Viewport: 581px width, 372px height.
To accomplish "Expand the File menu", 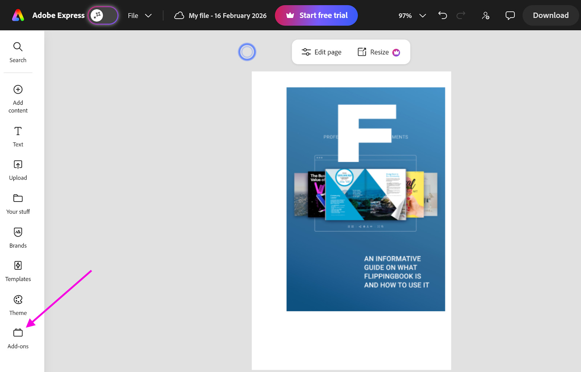I will 139,16.
